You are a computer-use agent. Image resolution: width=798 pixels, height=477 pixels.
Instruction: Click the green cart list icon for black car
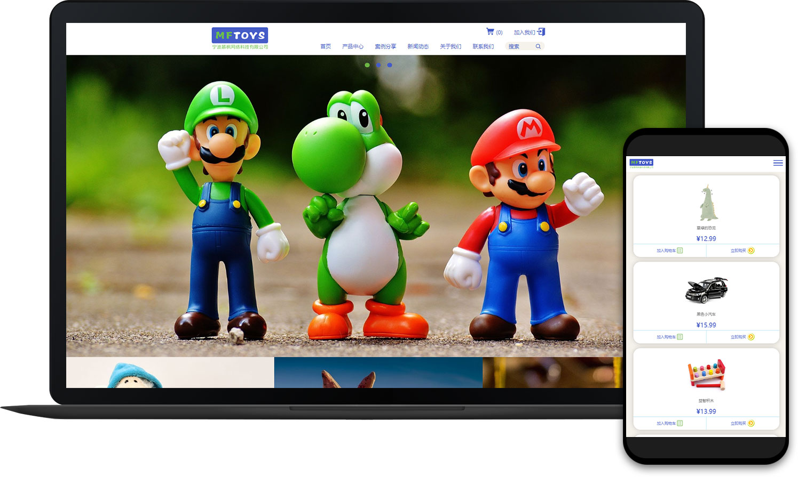(680, 337)
